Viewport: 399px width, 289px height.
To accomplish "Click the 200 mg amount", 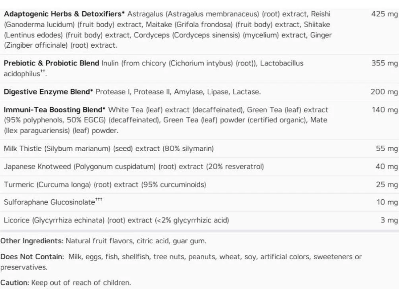I will click(x=384, y=92).
